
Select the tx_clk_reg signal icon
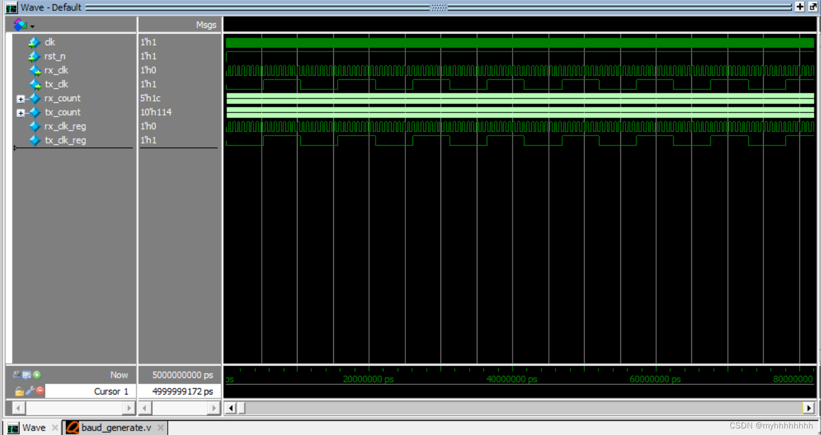pos(35,141)
